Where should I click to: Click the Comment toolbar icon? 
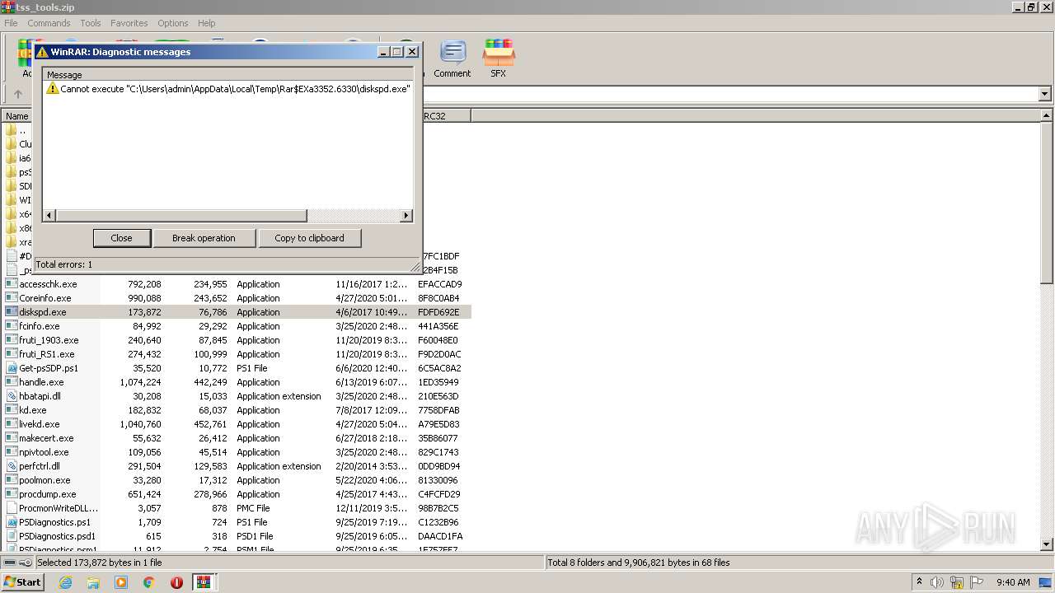(452, 58)
